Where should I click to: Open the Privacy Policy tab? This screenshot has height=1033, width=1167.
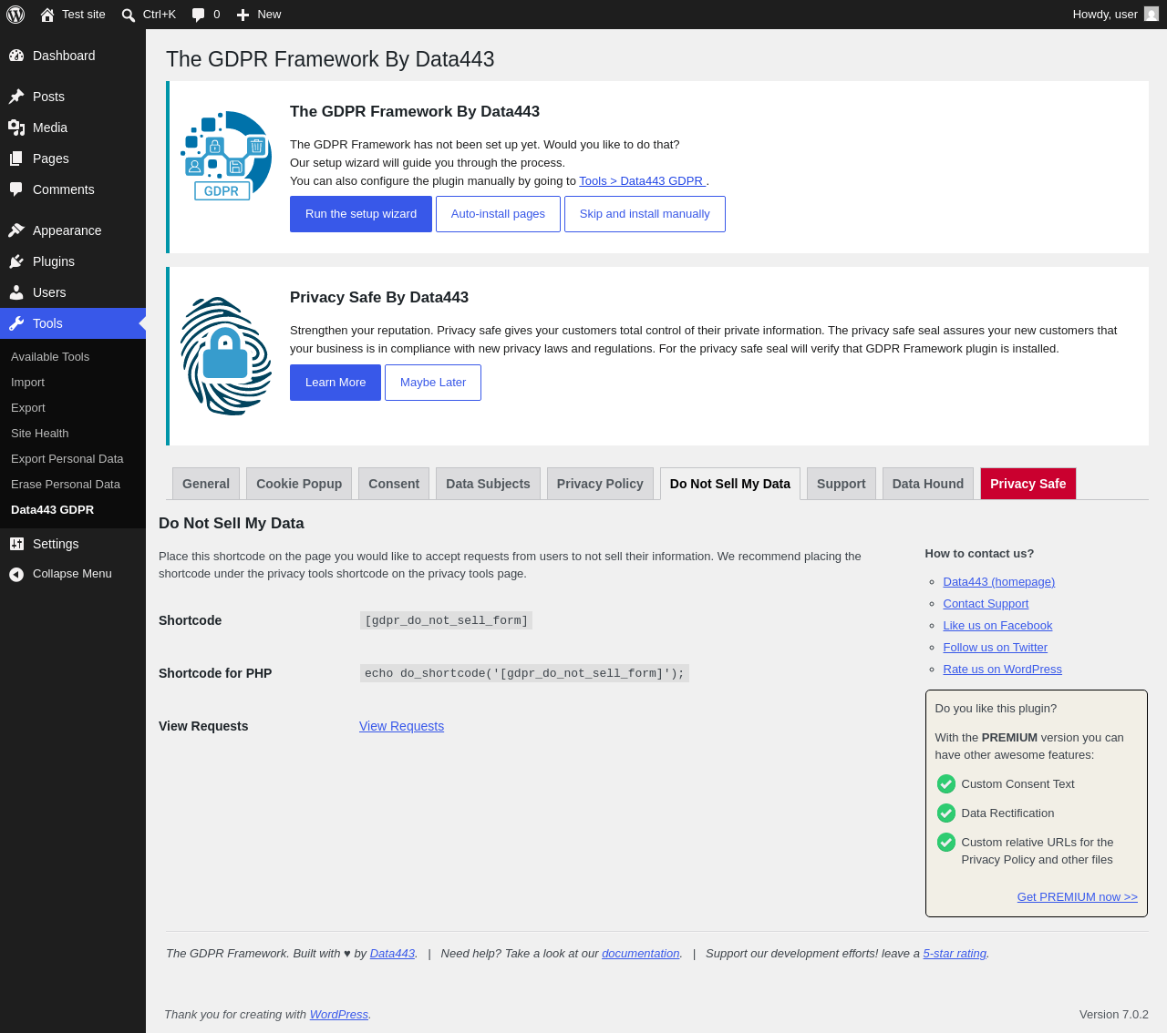coord(600,484)
